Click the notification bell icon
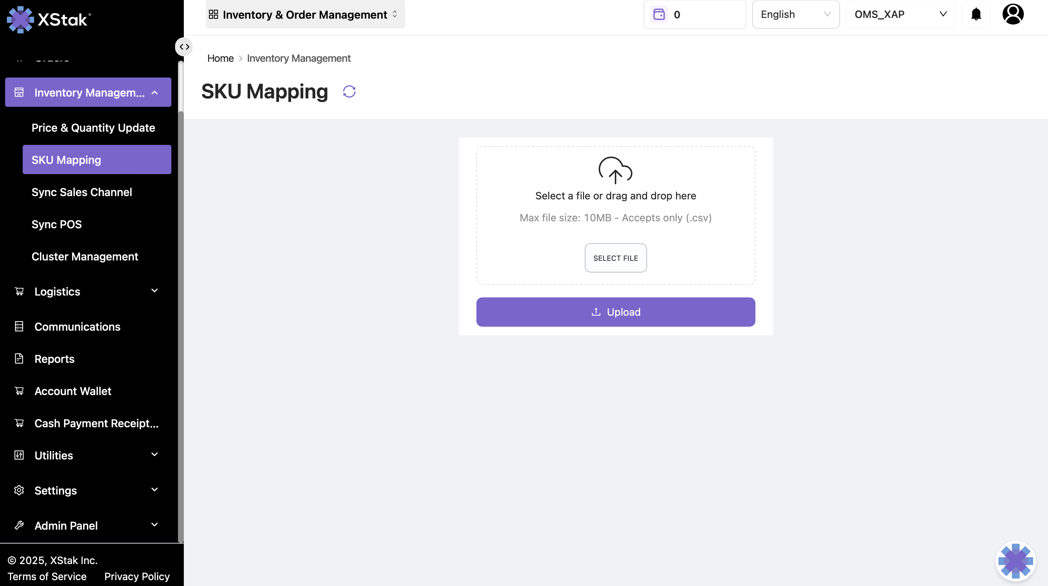The height and width of the screenshot is (586, 1048). [x=975, y=15]
